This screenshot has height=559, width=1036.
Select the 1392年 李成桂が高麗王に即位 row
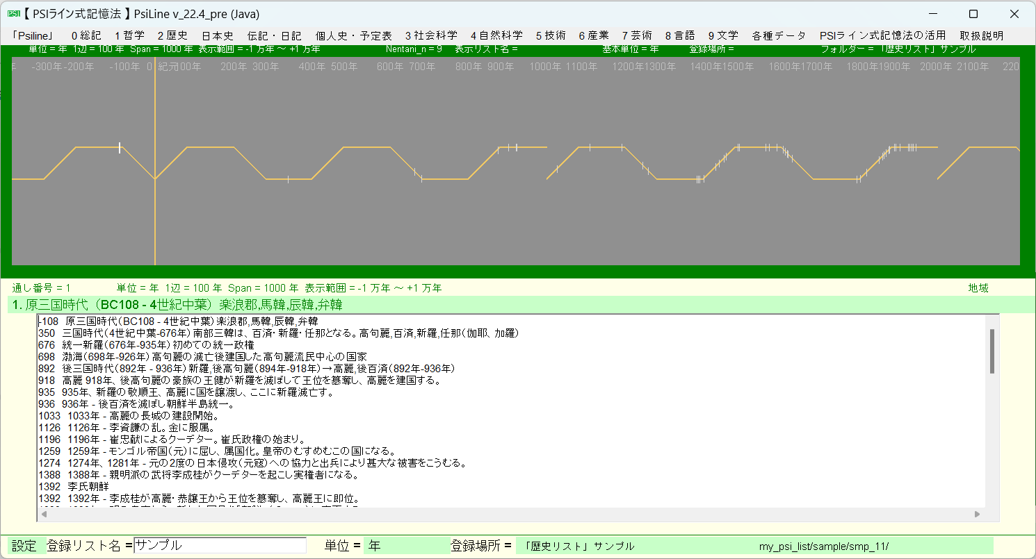pyautogui.click(x=512, y=499)
